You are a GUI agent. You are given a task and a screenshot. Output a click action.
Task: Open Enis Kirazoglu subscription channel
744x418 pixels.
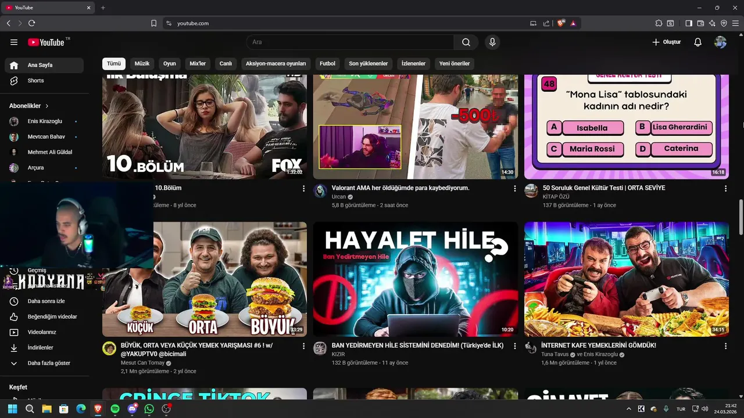44,121
